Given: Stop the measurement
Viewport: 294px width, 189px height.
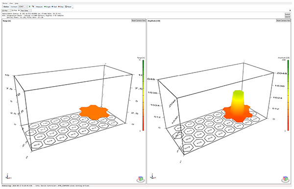Looking at the screenshot, I should (x=61, y=7).
